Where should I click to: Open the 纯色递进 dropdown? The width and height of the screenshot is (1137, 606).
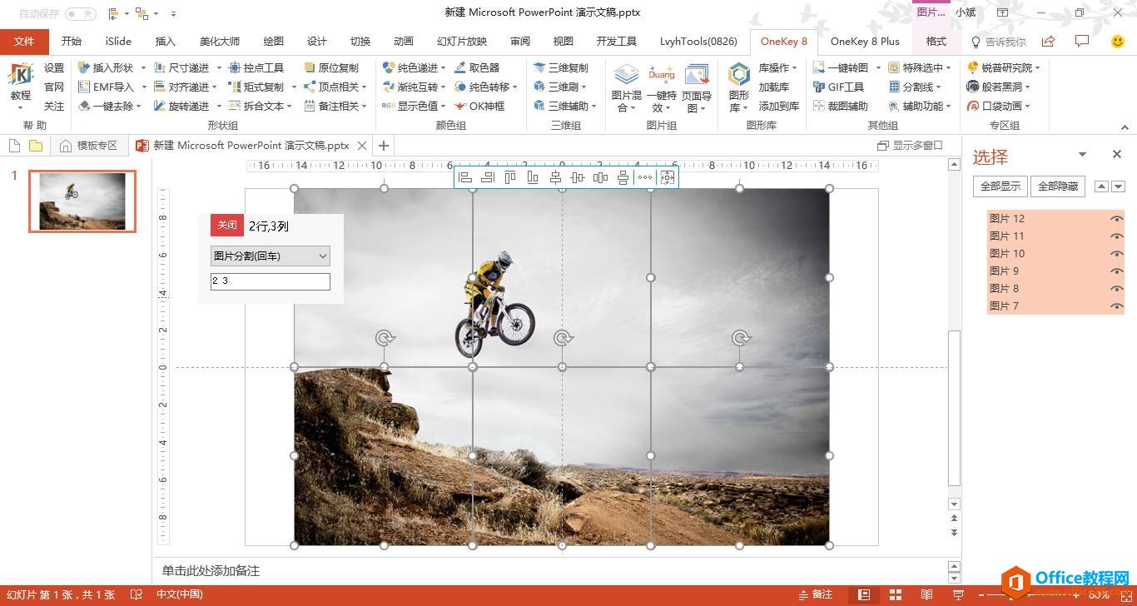[415, 67]
